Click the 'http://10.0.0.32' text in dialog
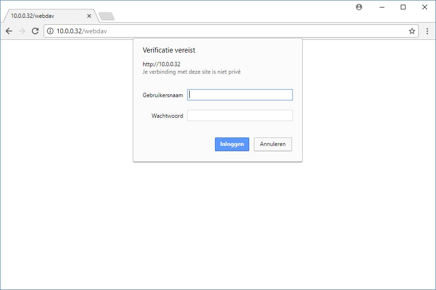 [161, 64]
